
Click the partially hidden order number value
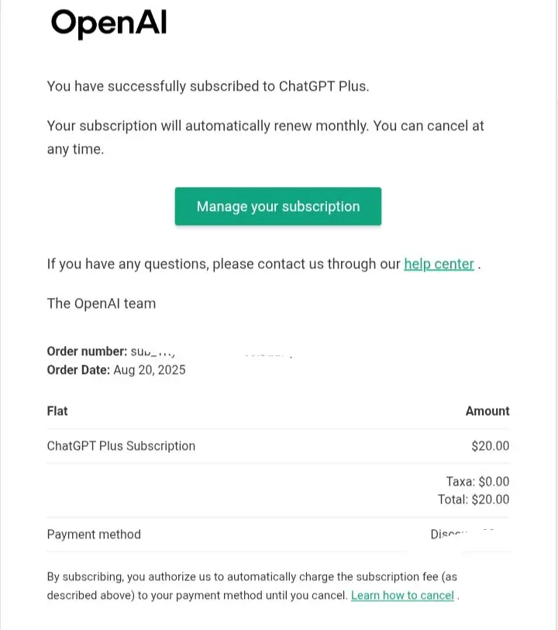pos(212,352)
